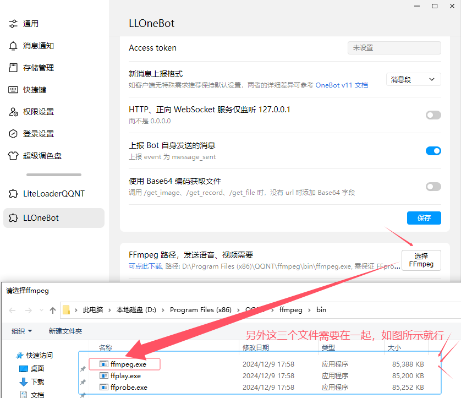The width and height of the screenshot is (461, 398).
Task: Maximize the settings window
Action: click(x=435, y=6)
